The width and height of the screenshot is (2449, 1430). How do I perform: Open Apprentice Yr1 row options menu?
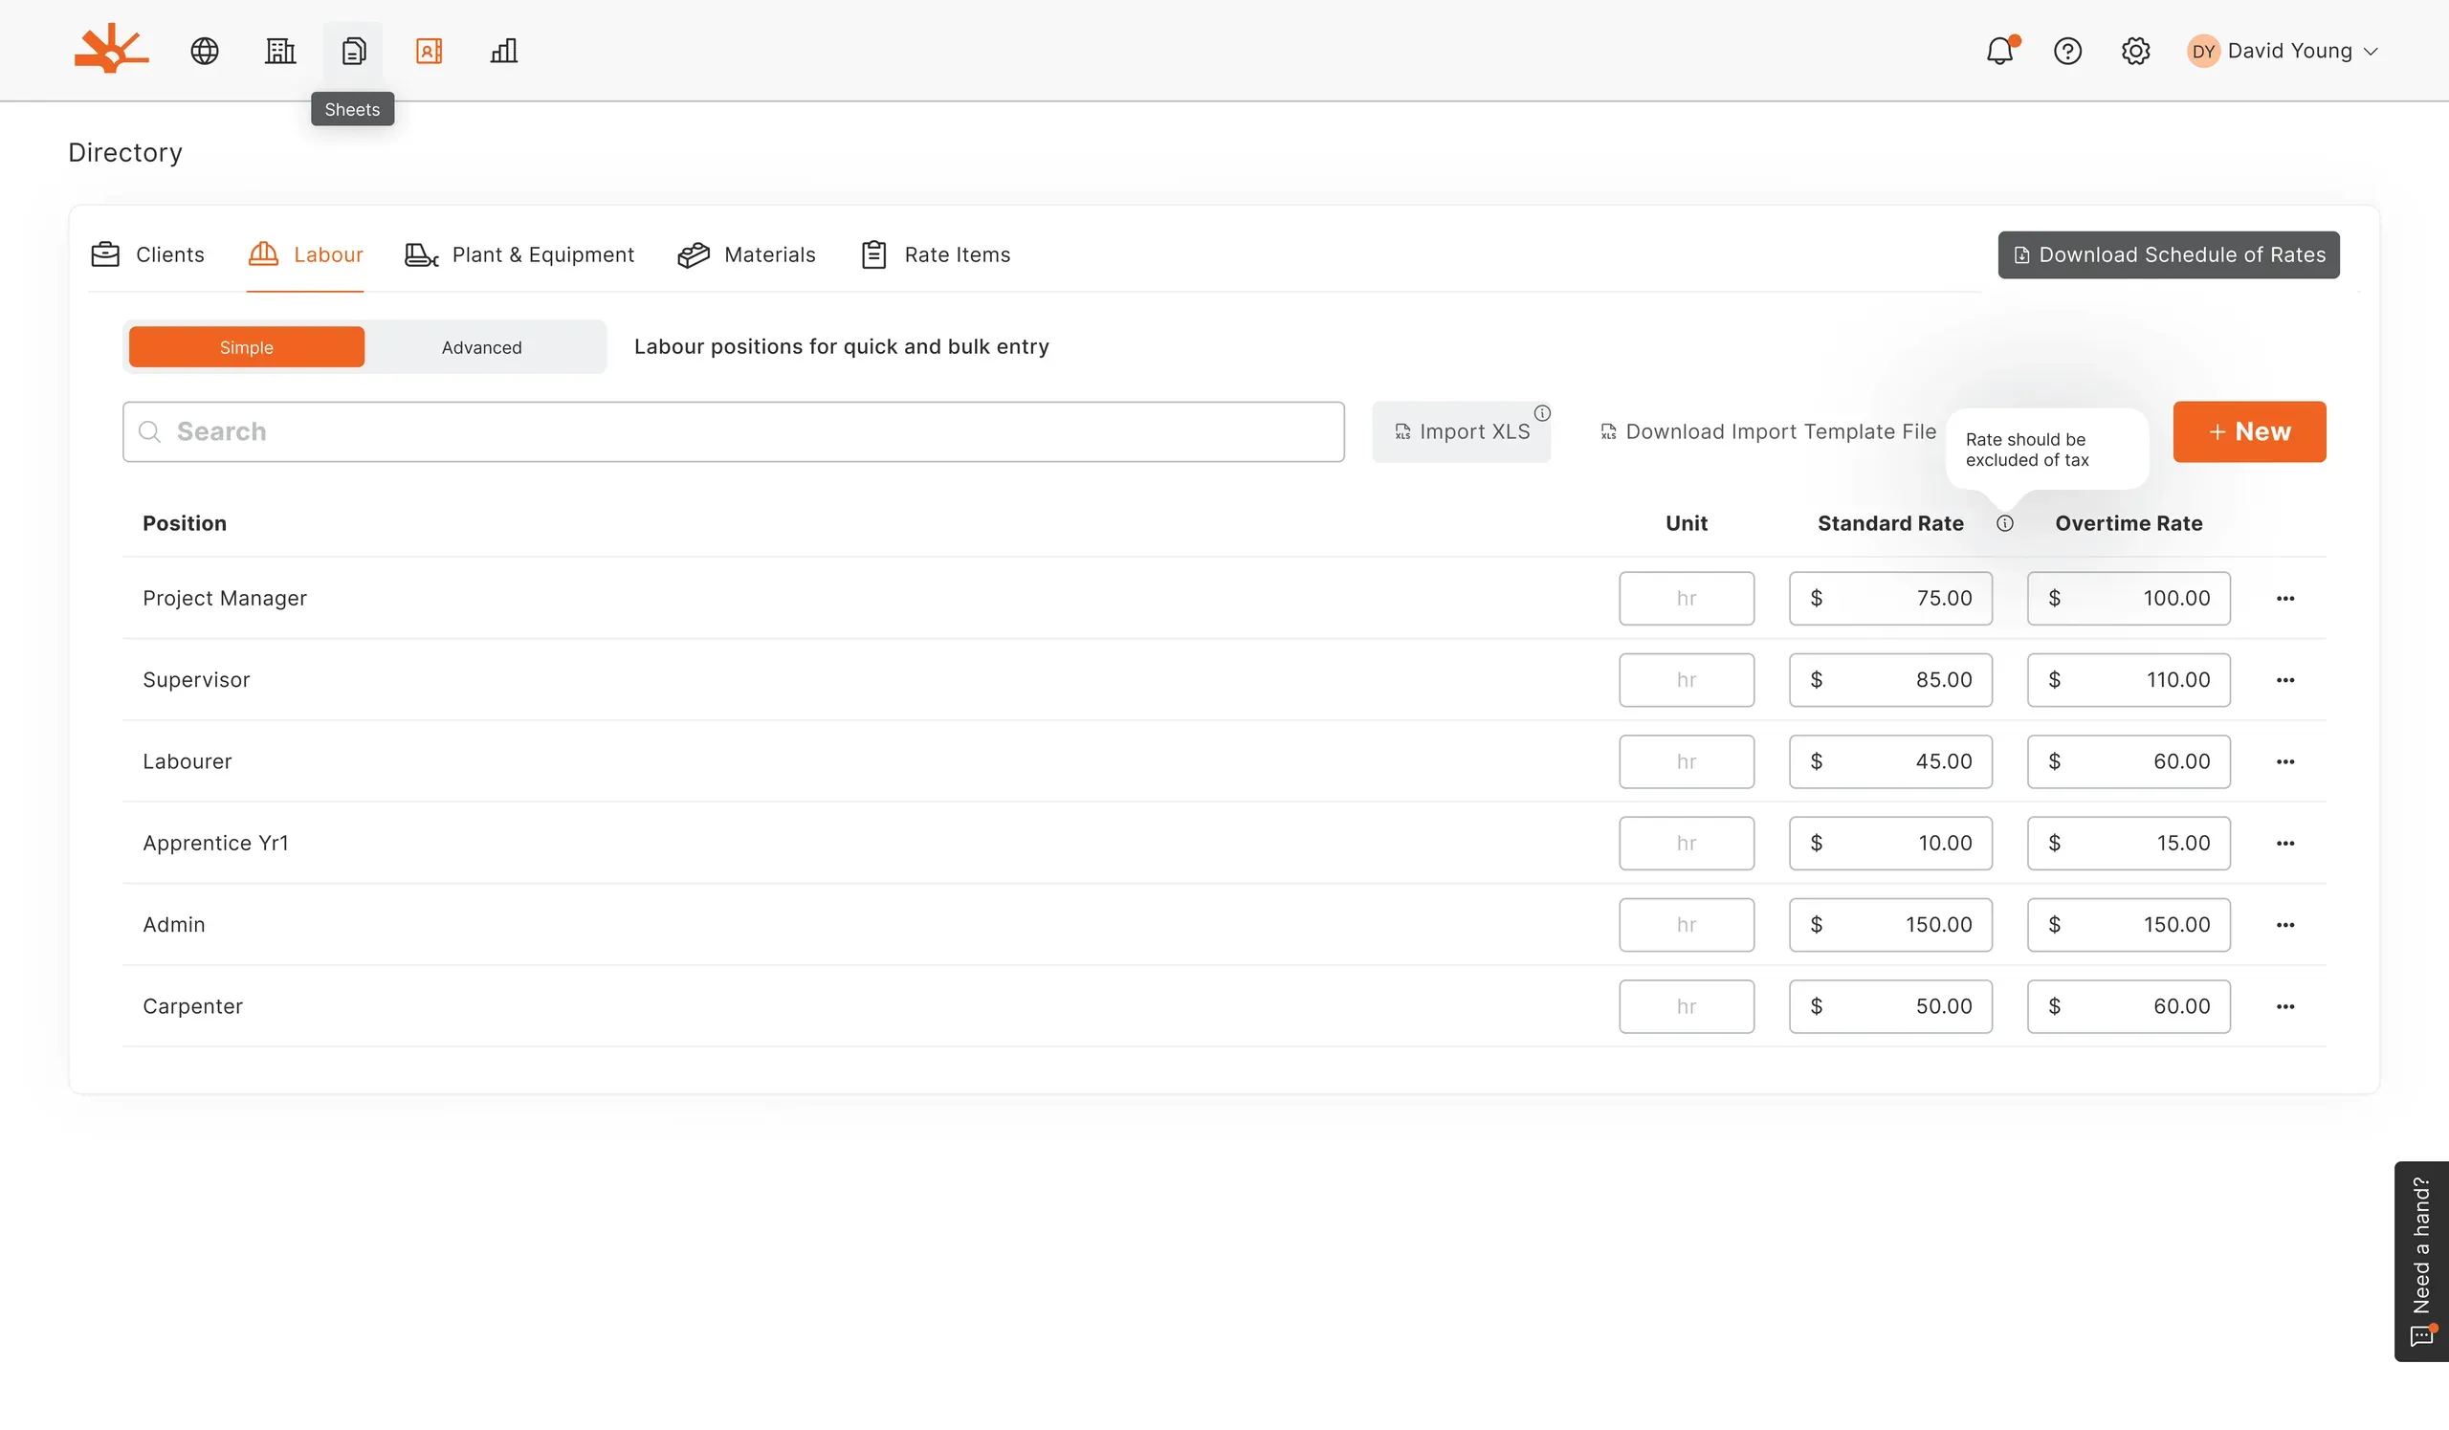coord(2284,844)
